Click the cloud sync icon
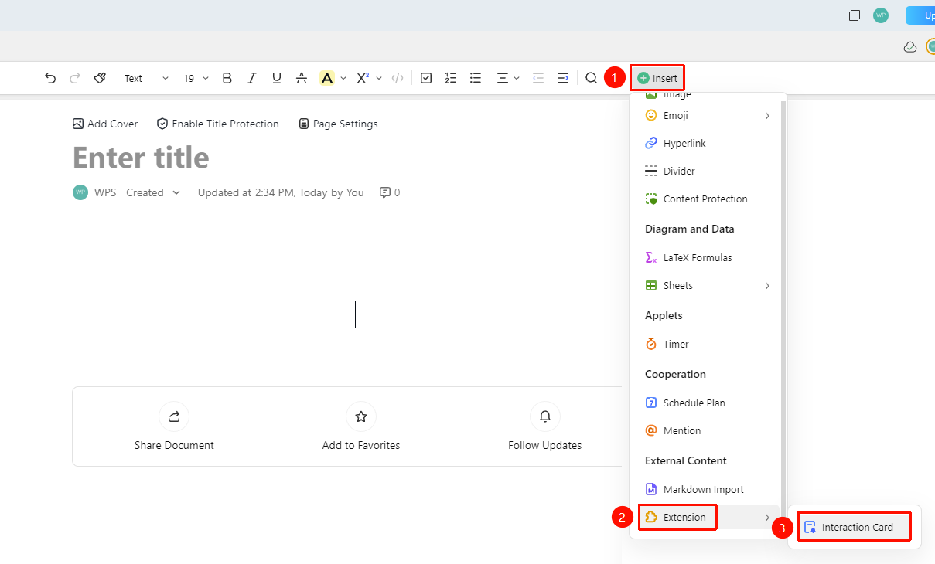The width and height of the screenshot is (935, 564). click(910, 47)
